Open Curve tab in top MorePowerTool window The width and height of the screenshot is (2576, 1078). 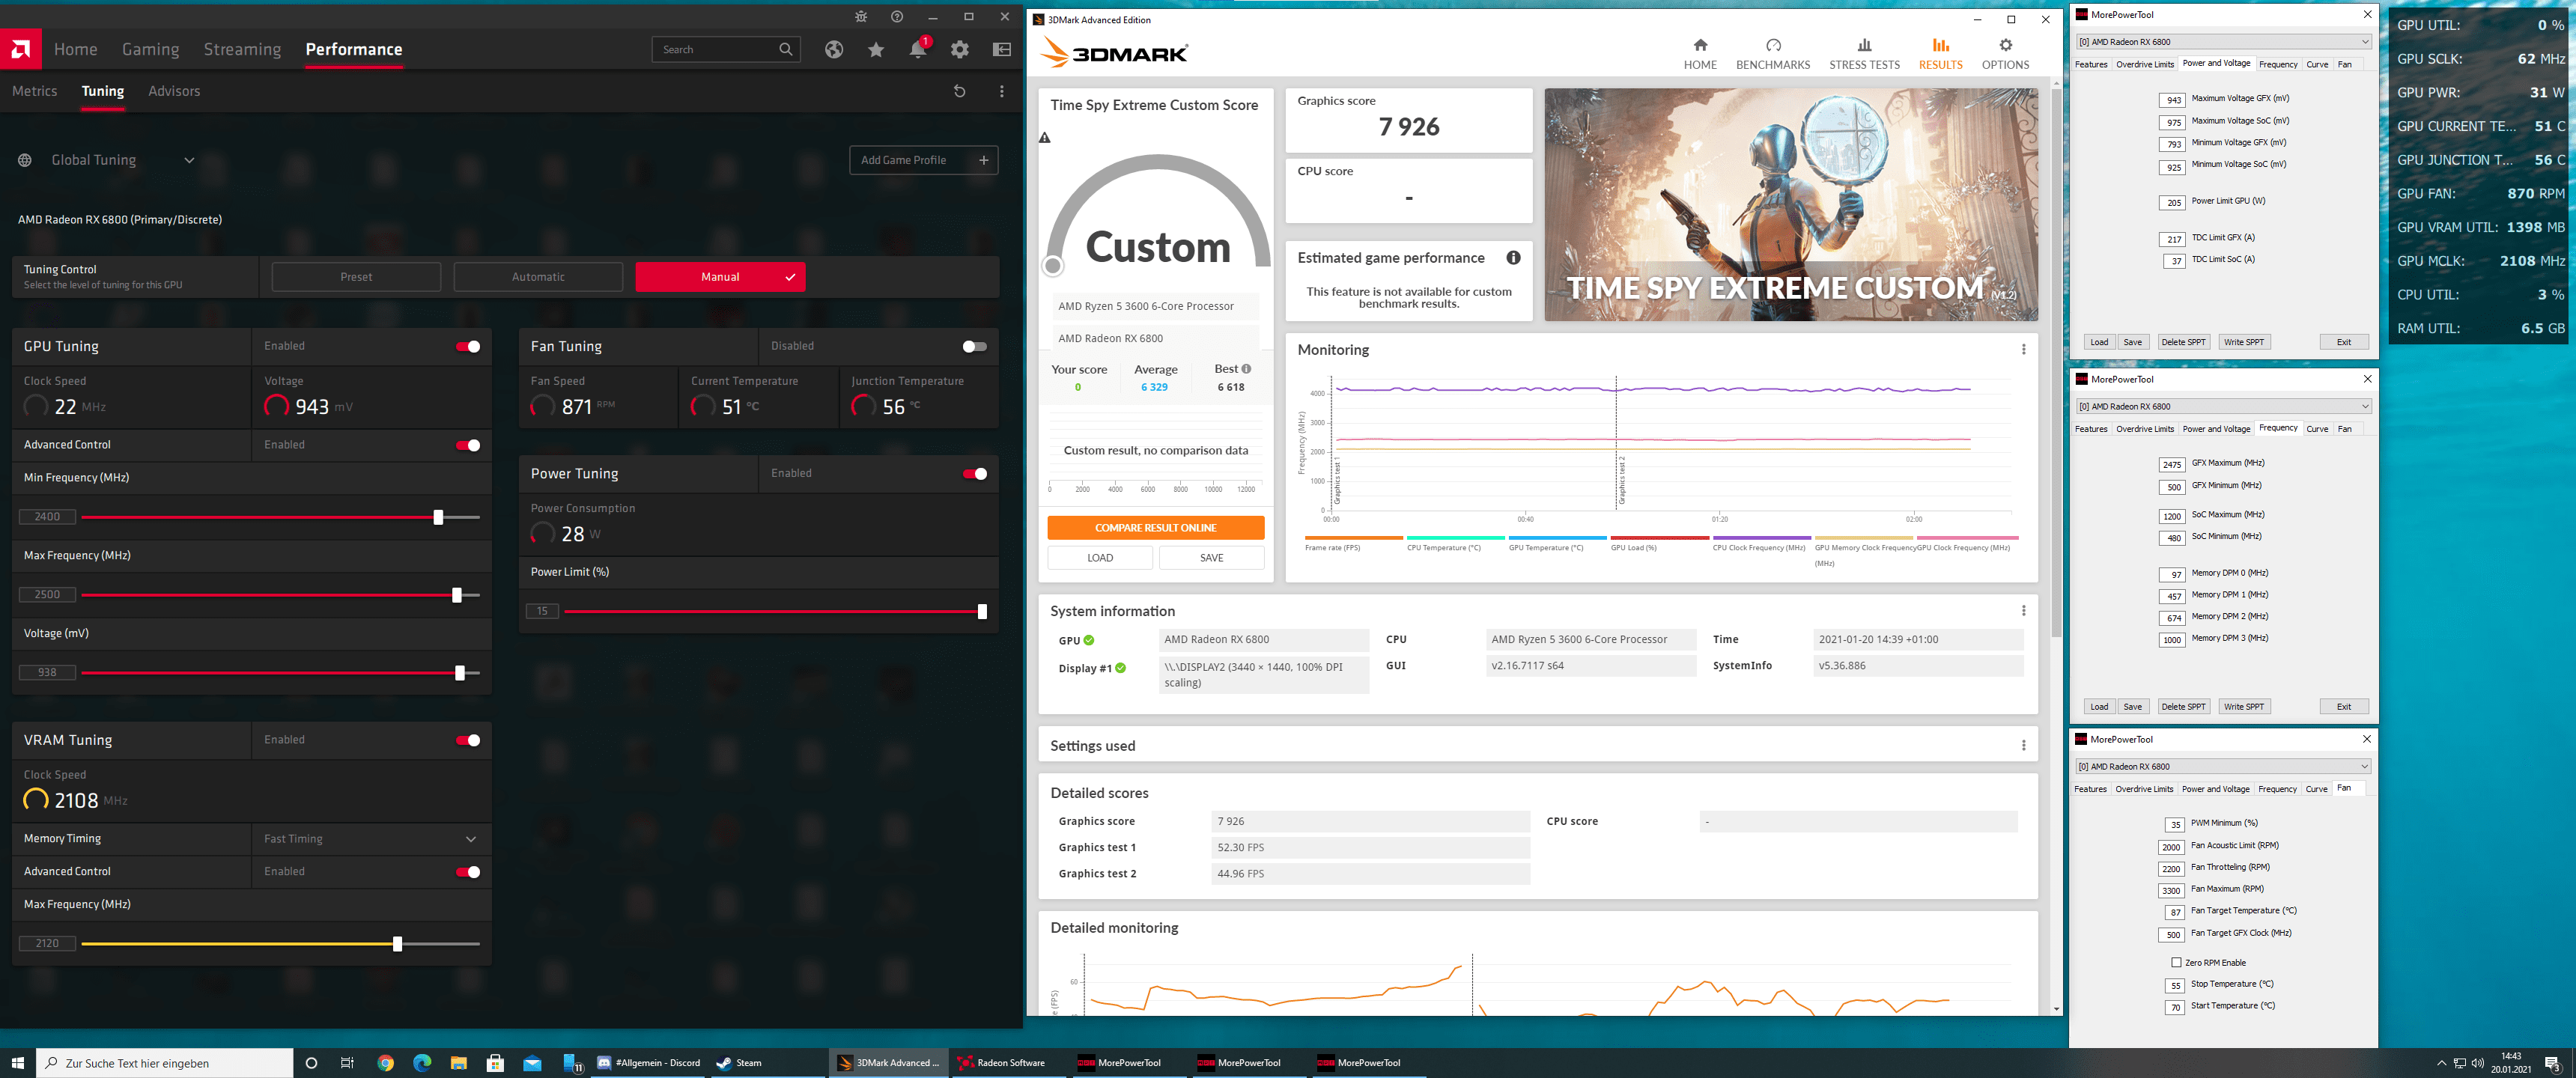coord(2317,64)
